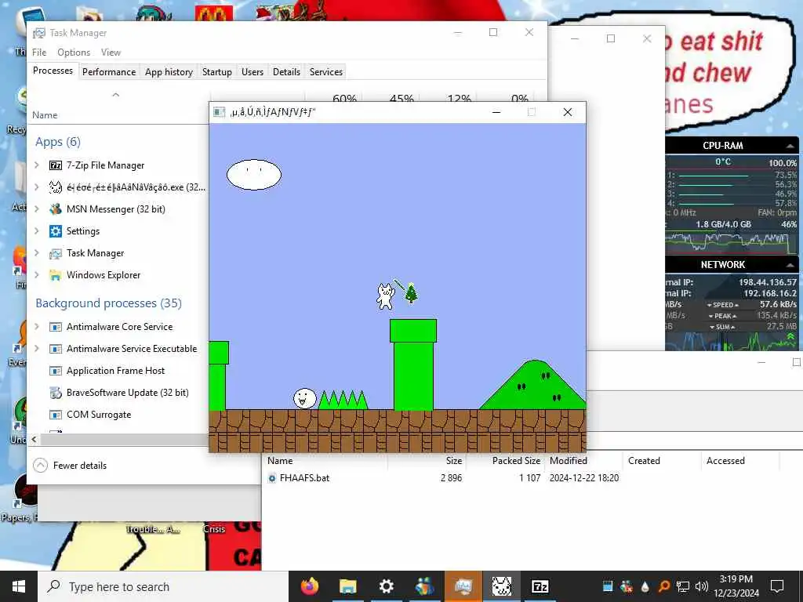Expand the cat game exe process row
The height and width of the screenshot is (602, 803).
[x=36, y=187]
